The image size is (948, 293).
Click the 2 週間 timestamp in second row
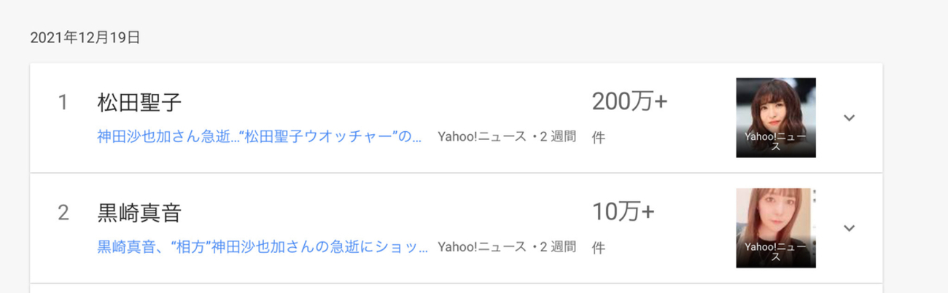559,246
